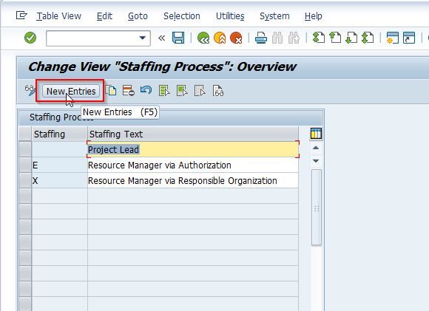Select row selector for staffing E
The image size is (429, 311).
[x=25, y=165]
